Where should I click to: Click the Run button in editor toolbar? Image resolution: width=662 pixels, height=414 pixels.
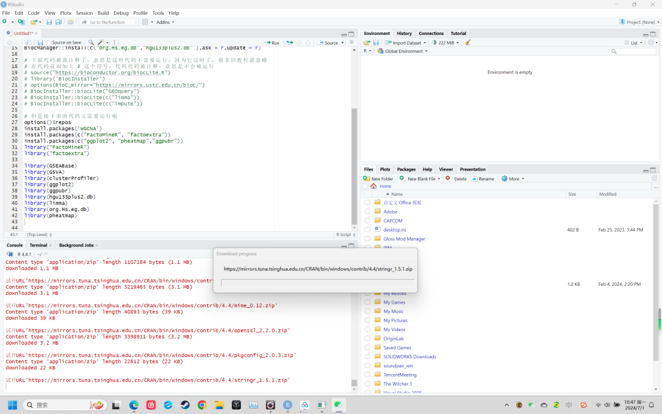click(x=272, y=43)
